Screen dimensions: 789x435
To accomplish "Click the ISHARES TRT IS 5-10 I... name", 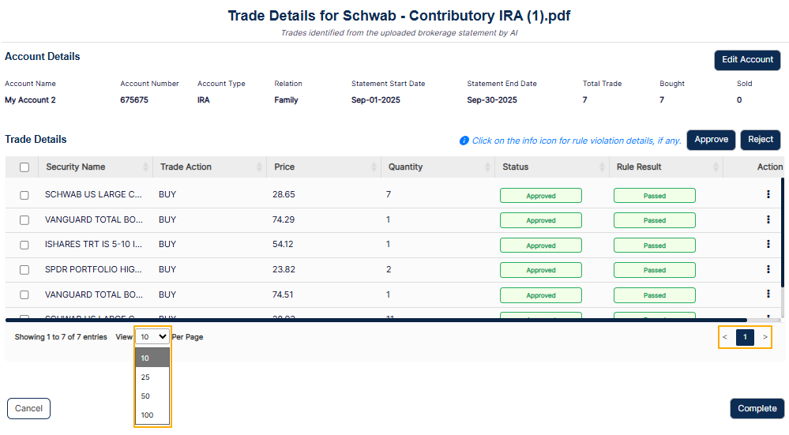I will (93, 245).
